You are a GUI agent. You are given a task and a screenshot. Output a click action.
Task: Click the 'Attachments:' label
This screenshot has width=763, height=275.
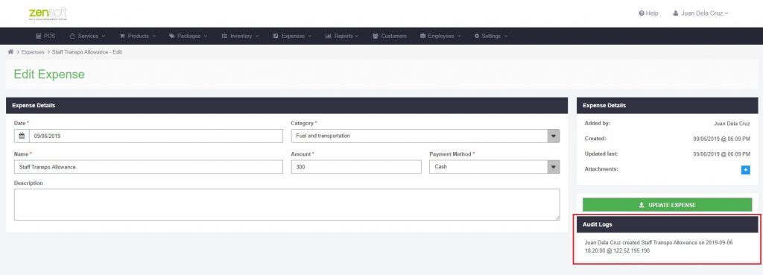tap(601, 169)
